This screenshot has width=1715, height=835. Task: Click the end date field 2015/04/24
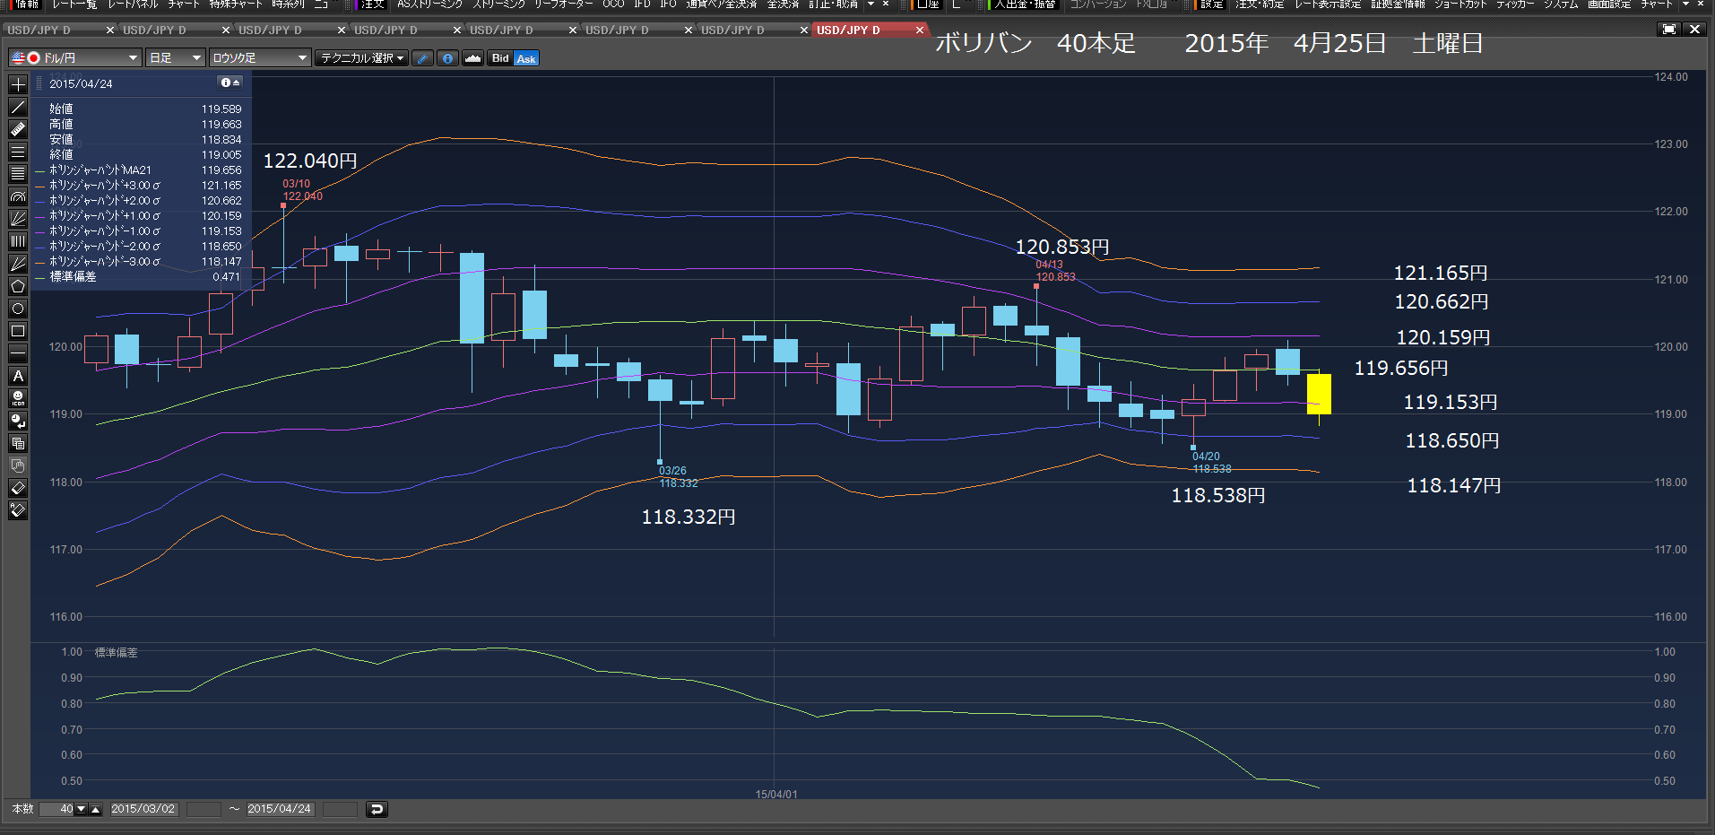[x=280, y=809]
